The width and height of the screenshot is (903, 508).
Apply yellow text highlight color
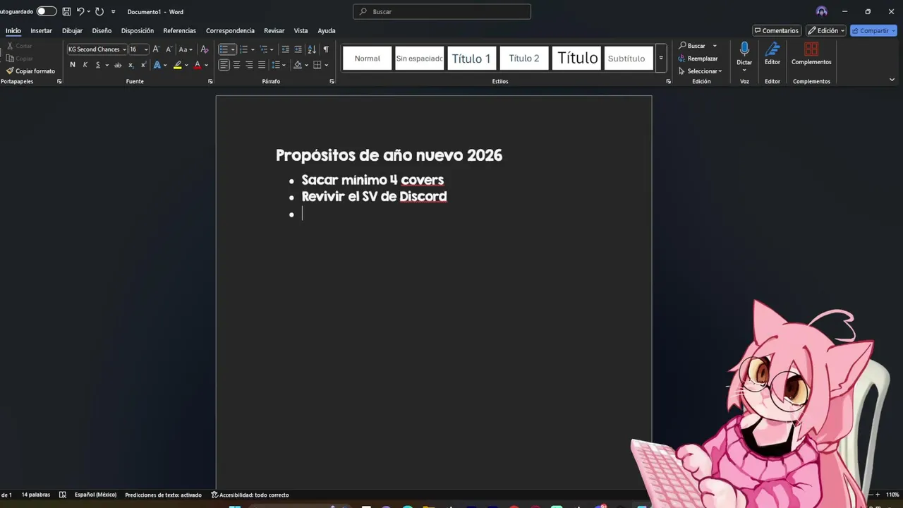178,65
